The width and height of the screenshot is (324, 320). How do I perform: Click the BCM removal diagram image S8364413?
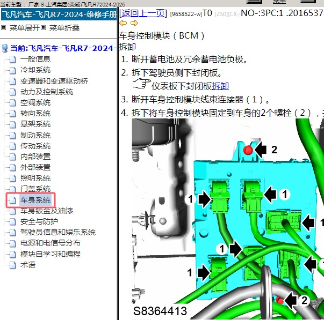click(228, 219)
